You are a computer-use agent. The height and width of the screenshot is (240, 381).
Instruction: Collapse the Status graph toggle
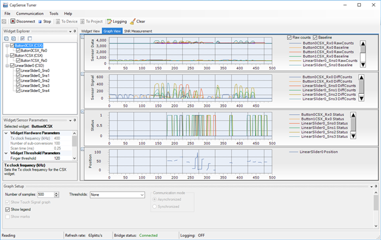coord(82,112)
